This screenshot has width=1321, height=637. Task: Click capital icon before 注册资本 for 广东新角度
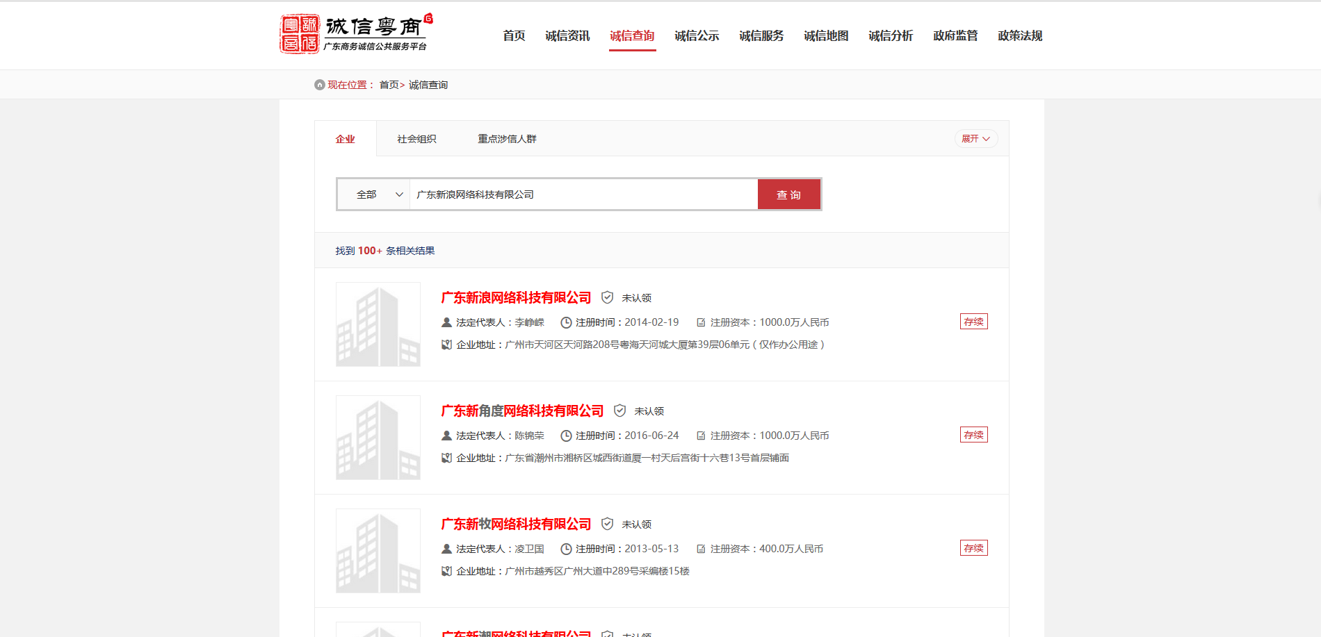[701, 436]
